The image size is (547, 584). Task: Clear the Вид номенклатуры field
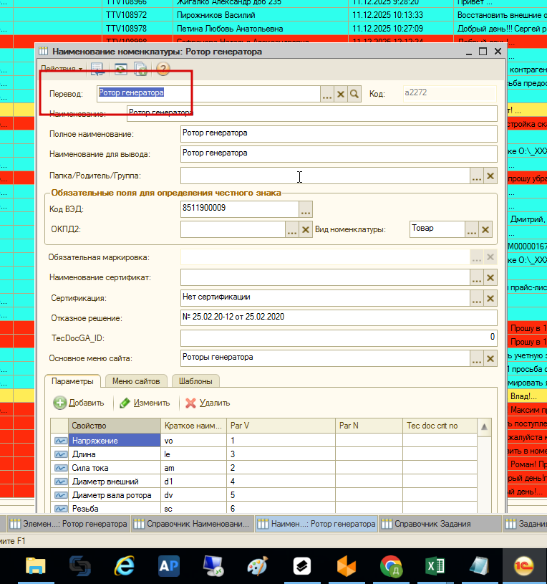tap(485, 229)
